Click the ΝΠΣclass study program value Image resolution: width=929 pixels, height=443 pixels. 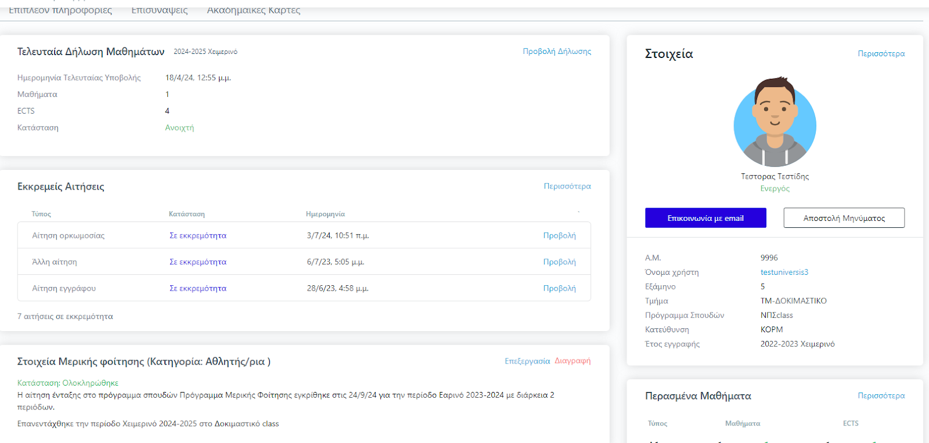[x=777, y=315]
